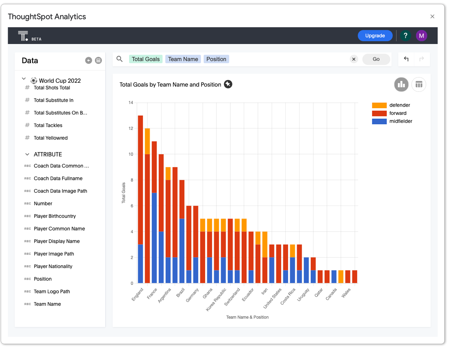Viewport: 450px width, 348px height.
Task: Switch to table view
Action: (x=419, y=85)
